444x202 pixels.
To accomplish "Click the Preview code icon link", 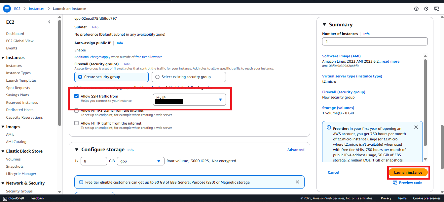I will (407, 183).
